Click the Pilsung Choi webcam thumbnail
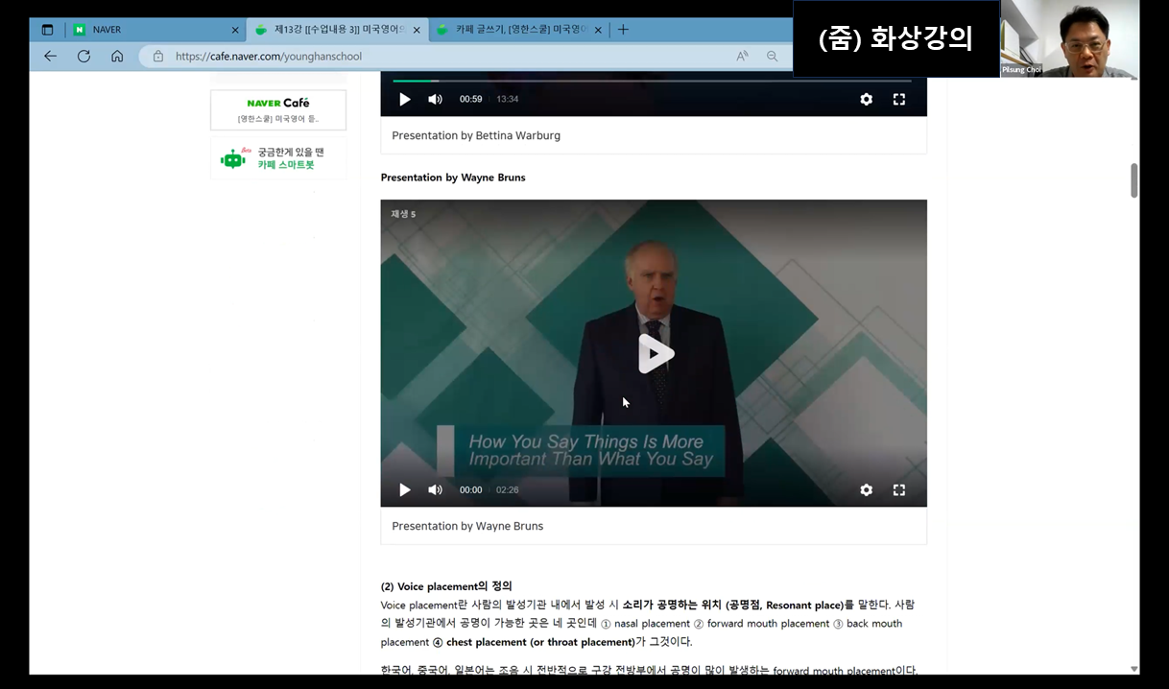Viewport: 1169px width, 689px height. point(1069,38)
